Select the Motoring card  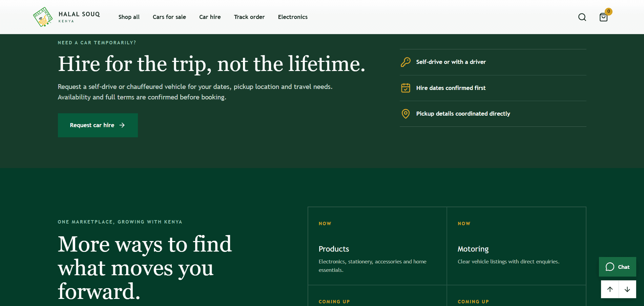click(x=516, y=246)
